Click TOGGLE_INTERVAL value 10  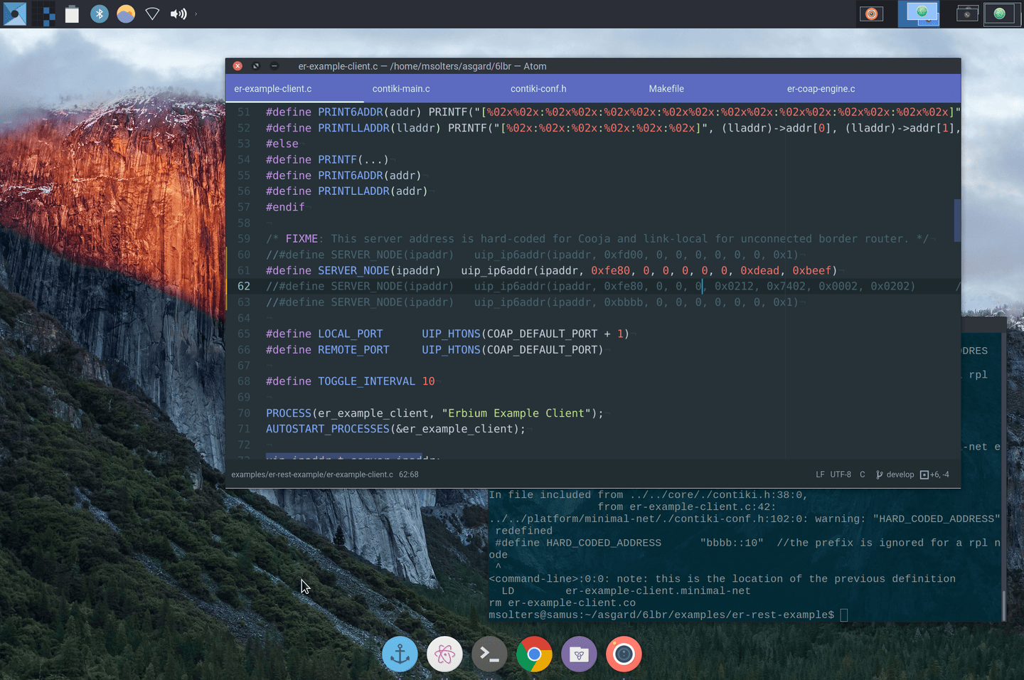(428, 381)
